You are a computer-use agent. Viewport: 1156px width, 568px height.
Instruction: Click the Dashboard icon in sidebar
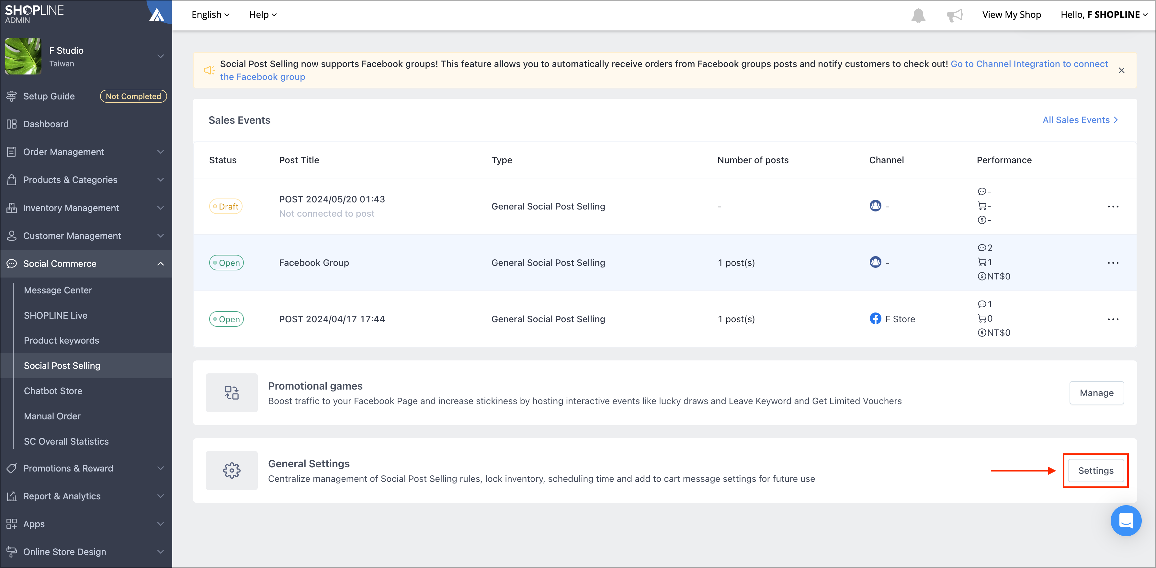tap(12, 124)
